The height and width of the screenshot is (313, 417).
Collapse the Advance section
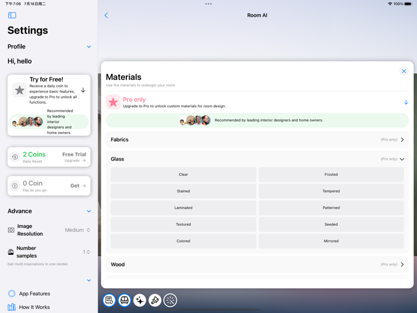click(89, 211)
